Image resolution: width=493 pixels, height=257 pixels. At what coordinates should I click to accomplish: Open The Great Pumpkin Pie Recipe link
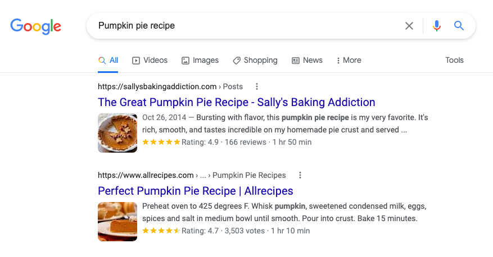pyautogui.click(x=236, y=102)
